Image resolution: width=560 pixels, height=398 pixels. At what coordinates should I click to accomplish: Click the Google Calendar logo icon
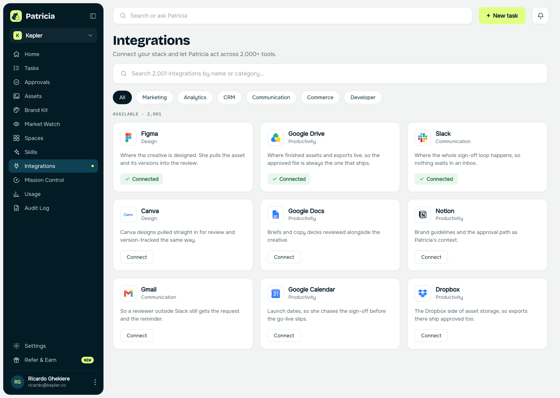coord(276,293)
